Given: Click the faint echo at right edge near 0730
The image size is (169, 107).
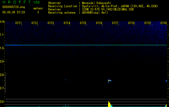Looking at the screenshot, I should pos(166,81).
